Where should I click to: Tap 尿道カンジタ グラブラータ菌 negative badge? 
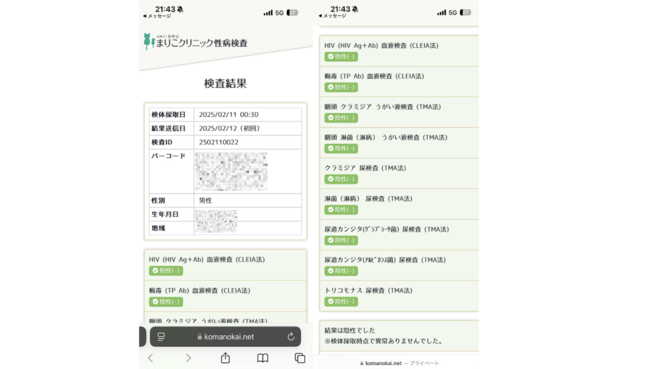341,240
